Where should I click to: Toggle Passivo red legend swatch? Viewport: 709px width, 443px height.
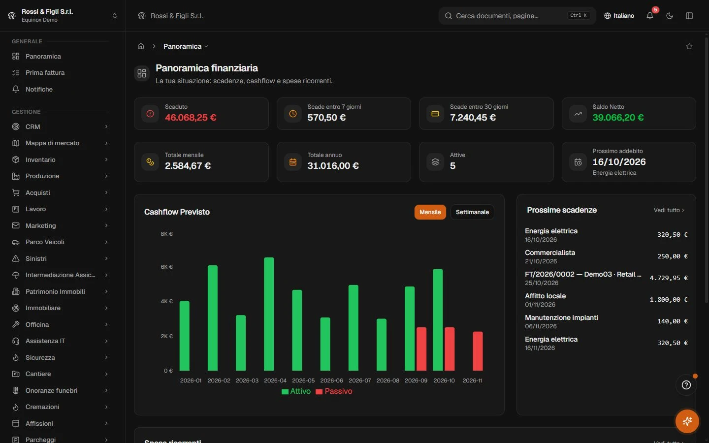(x=319, y=392)
